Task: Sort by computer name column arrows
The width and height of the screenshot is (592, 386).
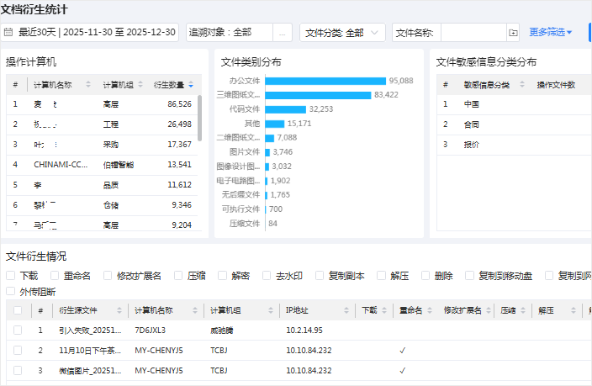Action: coord(88,84)
